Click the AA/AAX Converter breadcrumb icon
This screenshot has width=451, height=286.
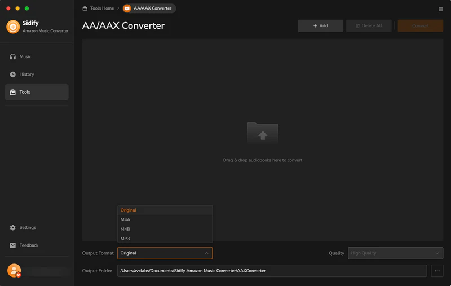tap(127, 8)
